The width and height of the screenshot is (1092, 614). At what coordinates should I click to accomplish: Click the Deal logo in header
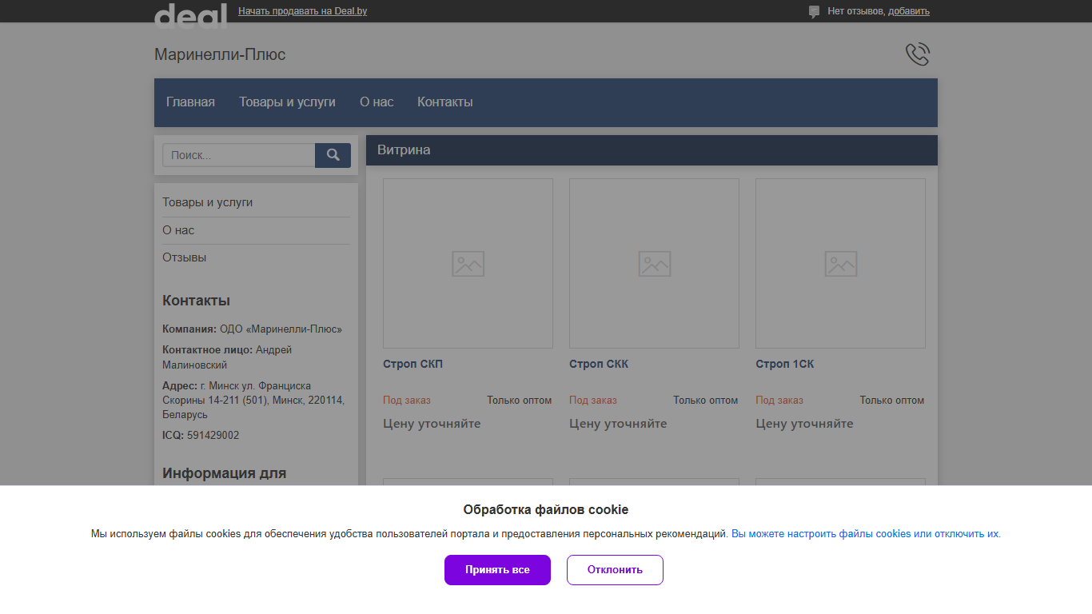click(190, 15)
